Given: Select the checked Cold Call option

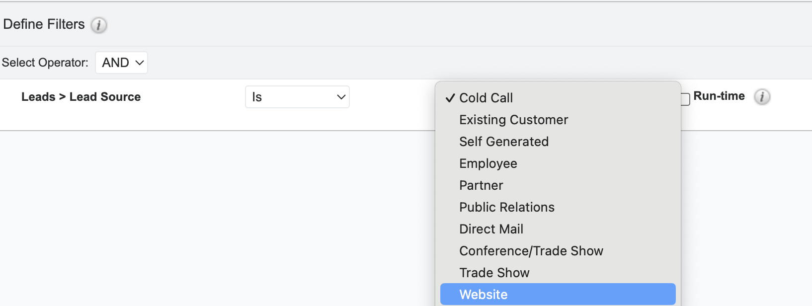Looking at the screenshot, I should click(486, 98).
